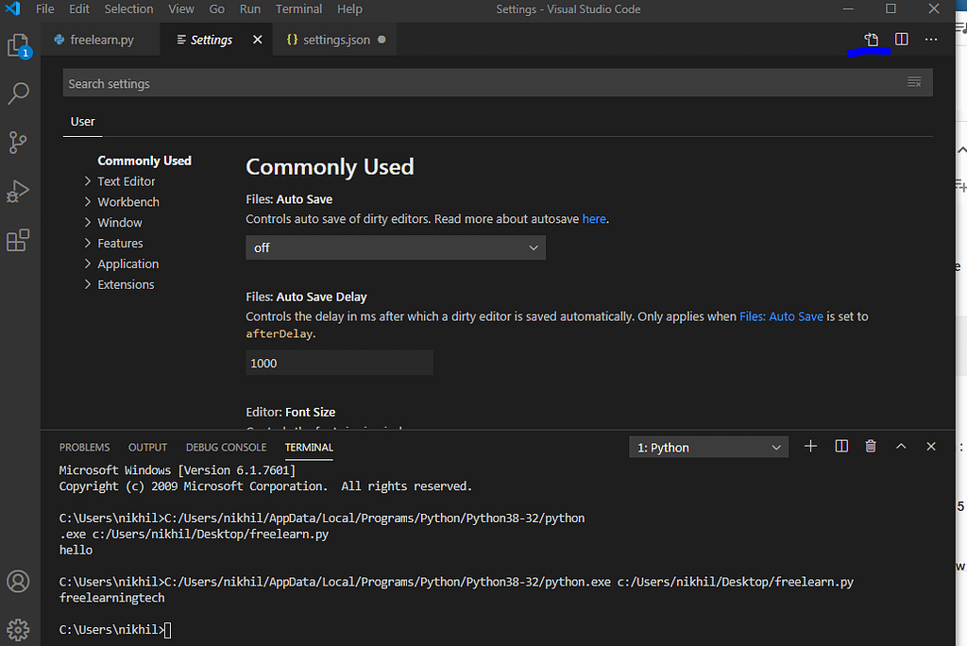
Task: Select the Terminal panel tab
Action: click(309, 448)
